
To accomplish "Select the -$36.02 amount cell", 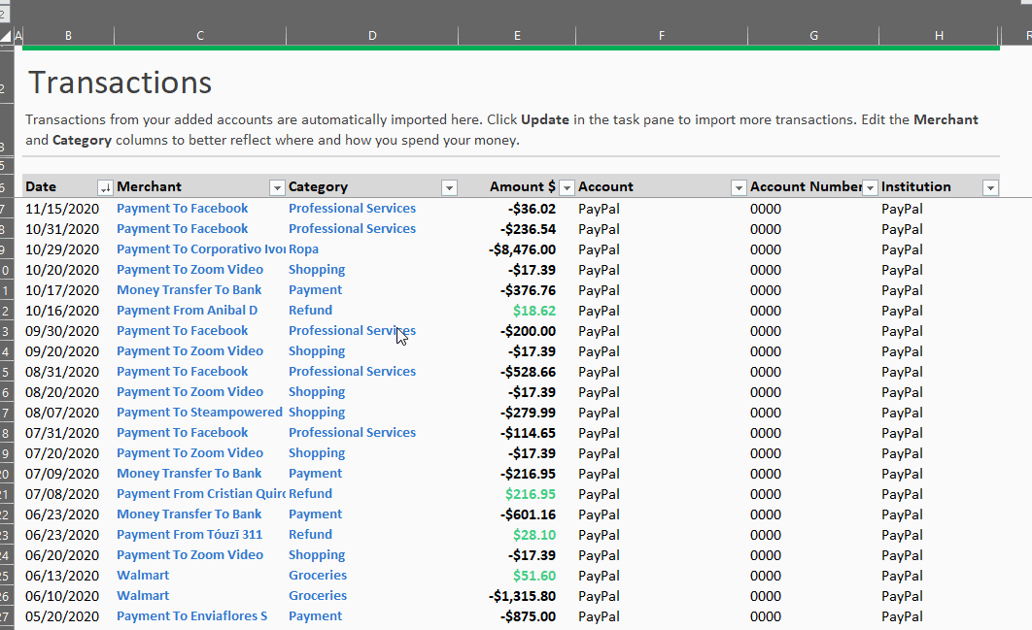I will pyautogui.click(x=532, y=209).
